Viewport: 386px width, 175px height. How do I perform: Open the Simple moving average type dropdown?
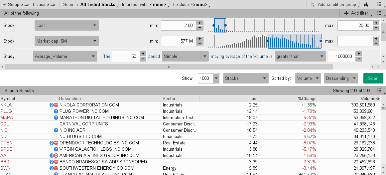point(185,56)
